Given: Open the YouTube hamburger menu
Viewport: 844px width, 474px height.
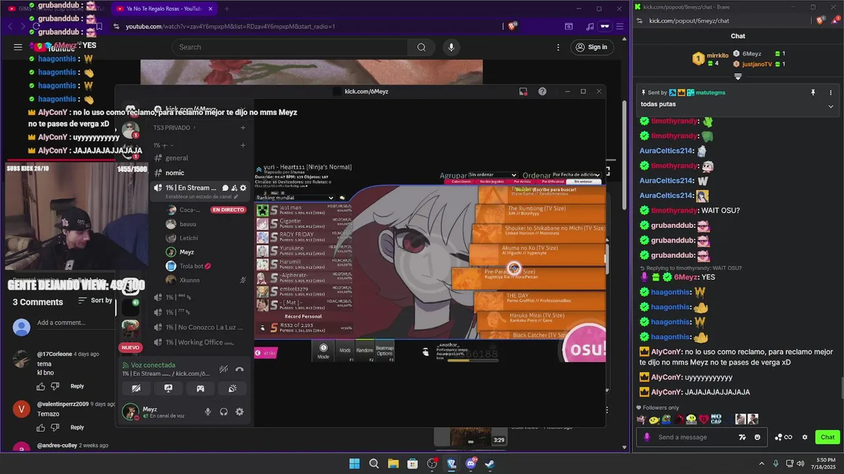Looking at the screenshot, I should coord(18,47).
